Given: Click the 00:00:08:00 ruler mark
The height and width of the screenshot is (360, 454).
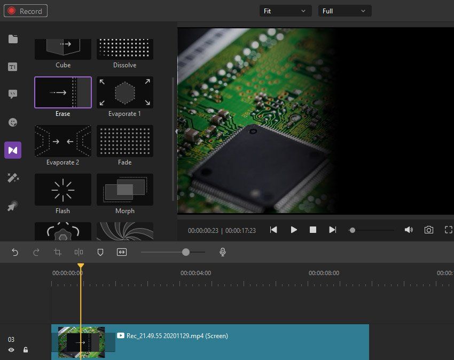Looking at the screenshot, I should pos(324,273).
